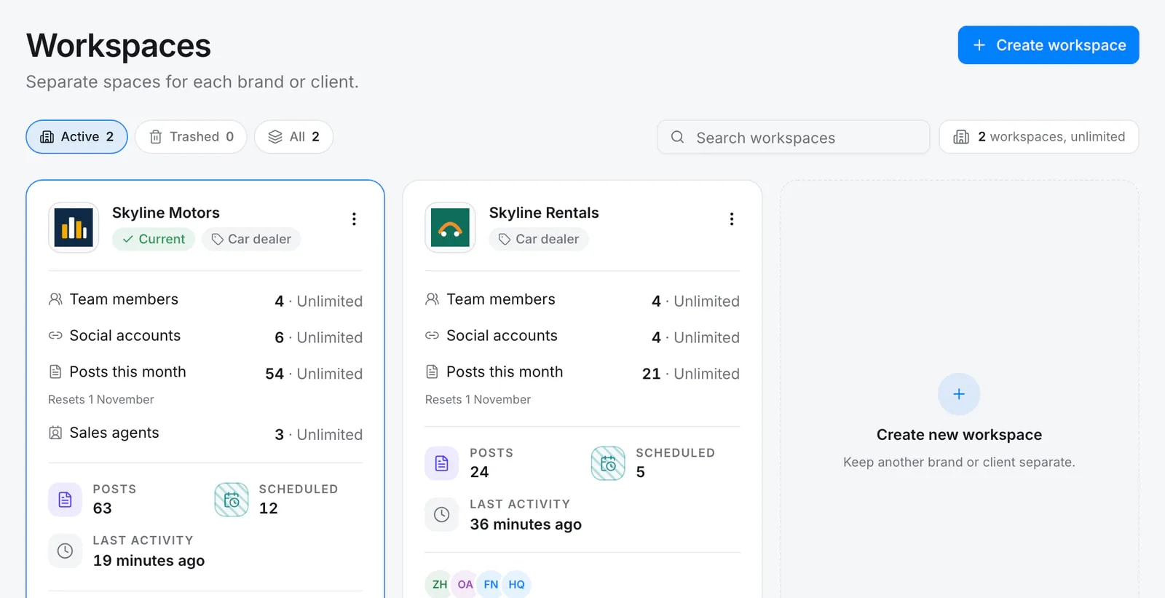Image resolution: width=1165 pixels, height=598 pixels.
Task: Click the 2 workspaces, unlimited badge
Action: pyautogui.click(x=1039, y=137)
